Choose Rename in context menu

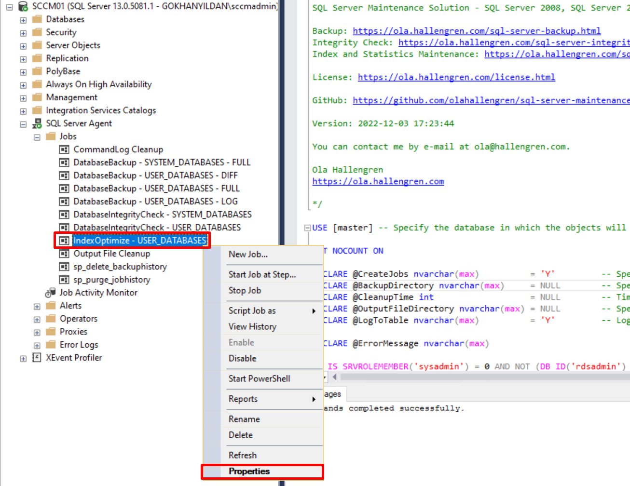click(263, 419)
